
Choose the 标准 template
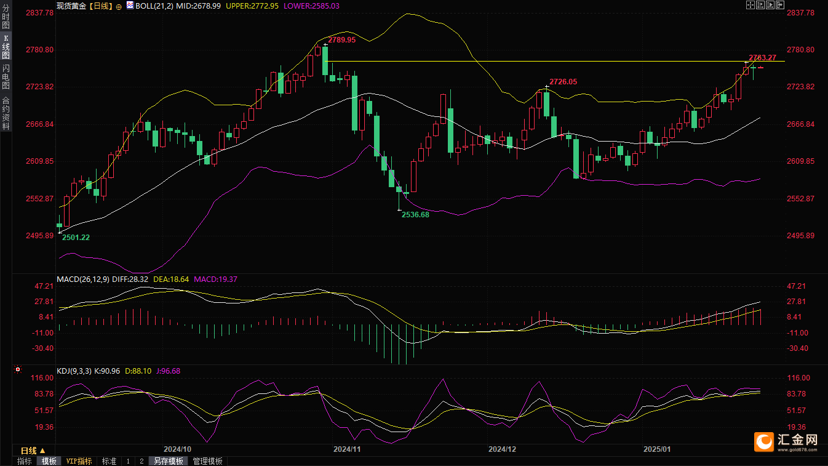(x=109, y=461)
